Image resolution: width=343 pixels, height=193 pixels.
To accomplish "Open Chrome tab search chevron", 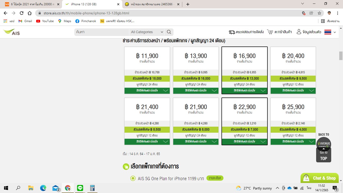I will point(303,4).
